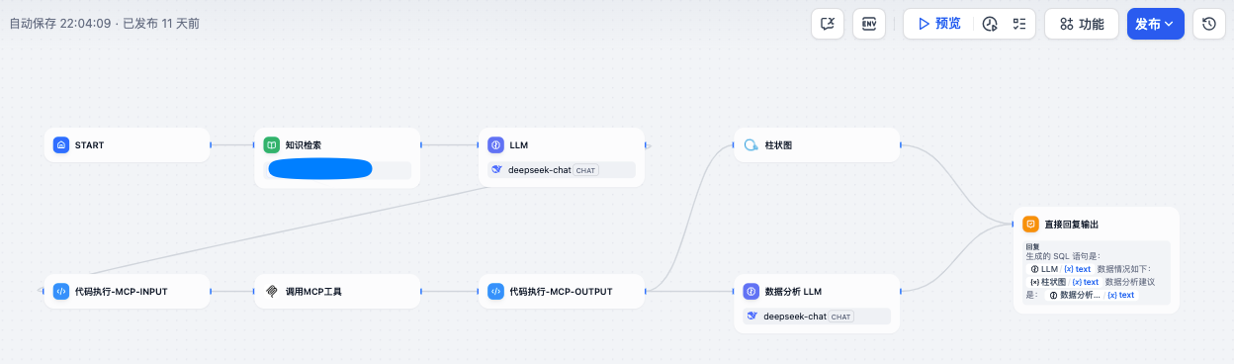This screenshot has height=364, width=1234.
Task: Open version history icon
Action: tap(1209, 24)
